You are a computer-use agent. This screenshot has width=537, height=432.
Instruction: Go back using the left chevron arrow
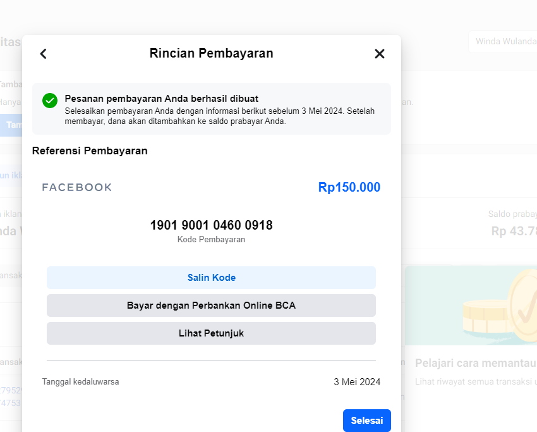click(43, 54)
